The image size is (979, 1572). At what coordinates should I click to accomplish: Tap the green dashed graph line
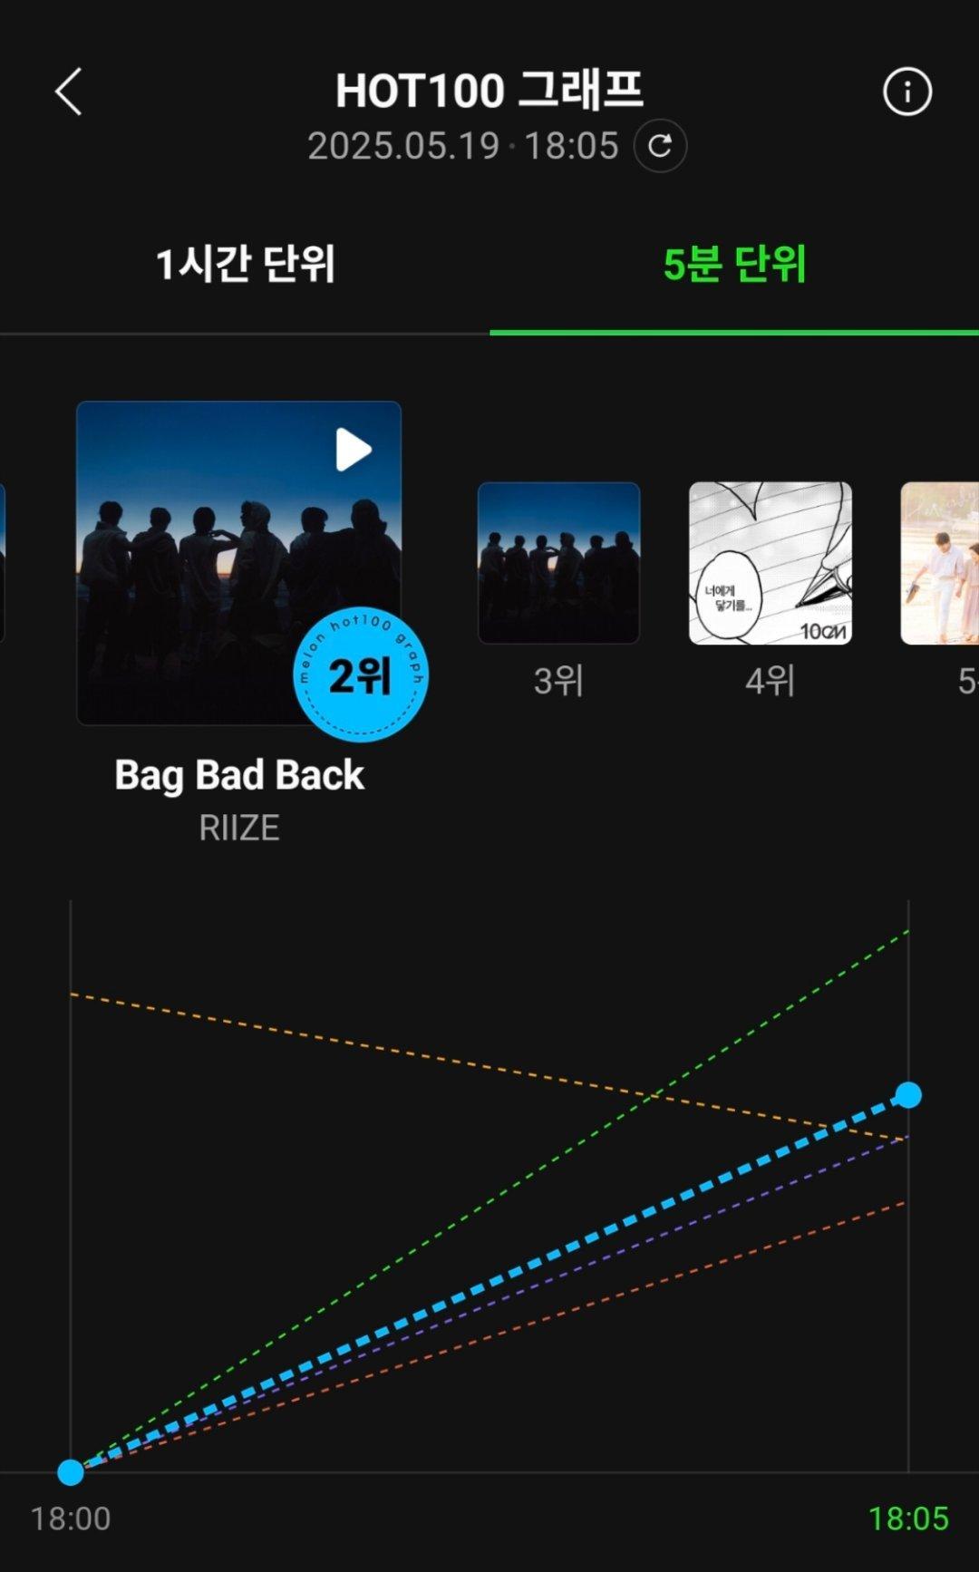[x=489, y=1201]
